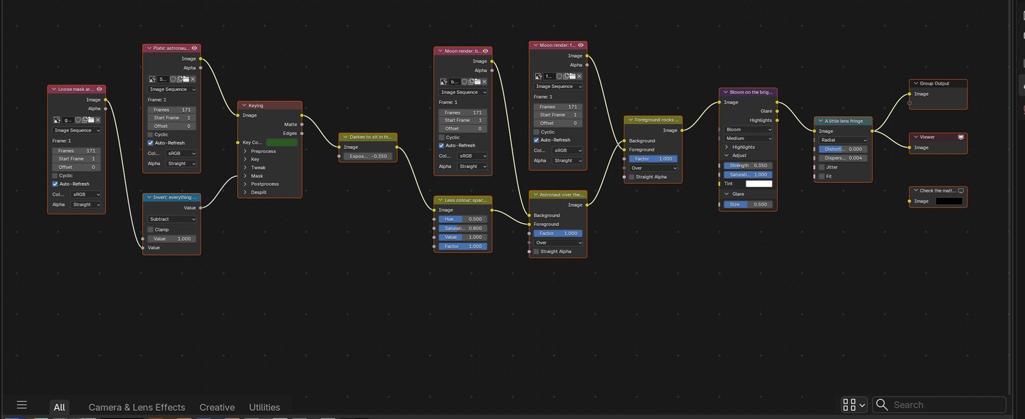Switch to the Creative tab

pyautogui.click(x=217, y=407)
